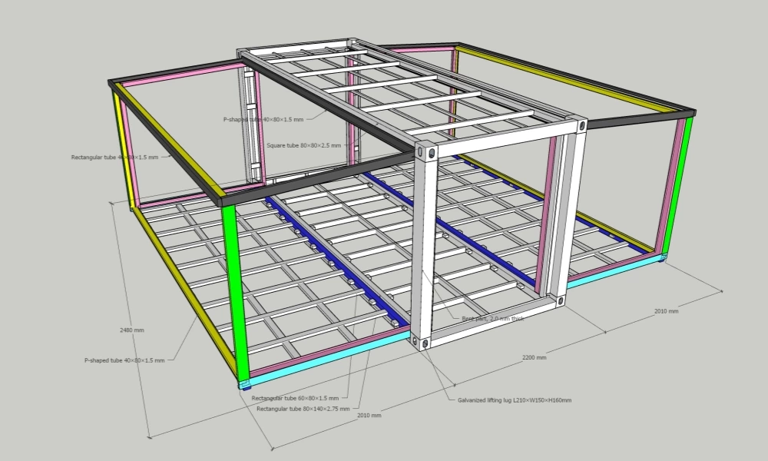
Task: Select the right '2010 mm' dimension label
Action: pyautogui.click(x=665, y=312)
